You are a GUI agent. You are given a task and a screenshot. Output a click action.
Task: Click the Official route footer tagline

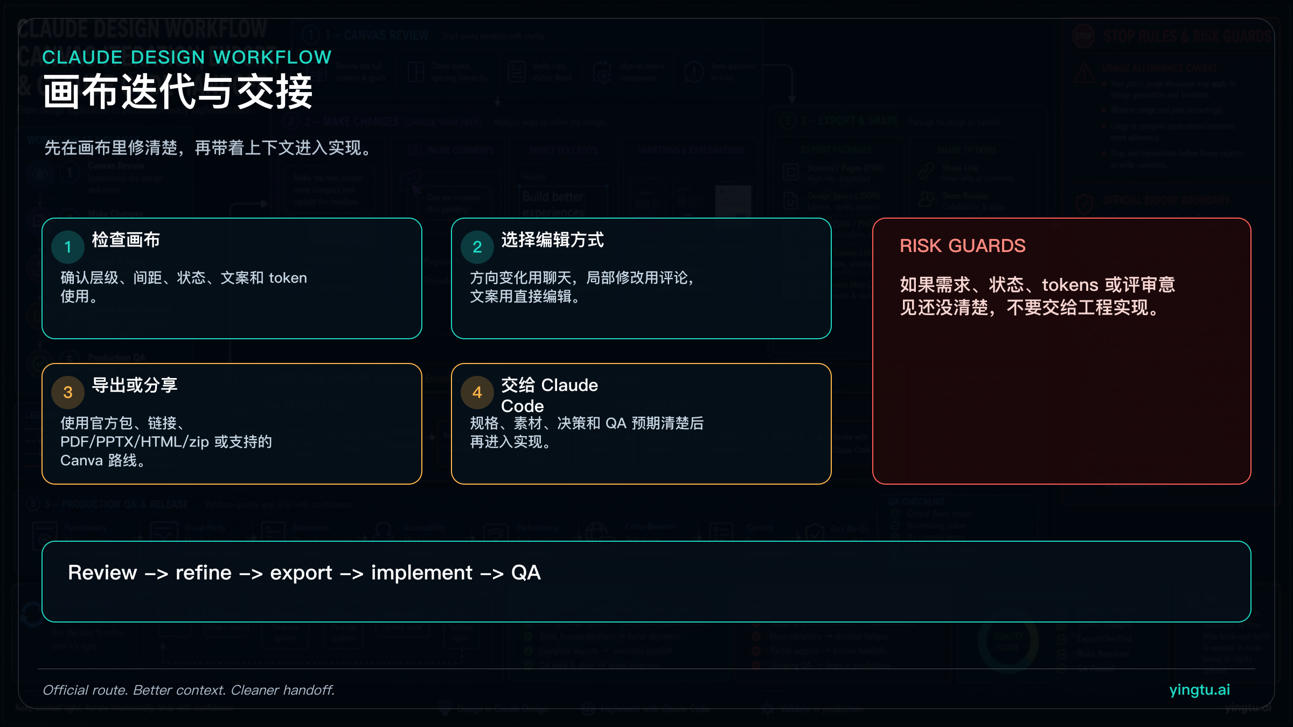point(189,690)
